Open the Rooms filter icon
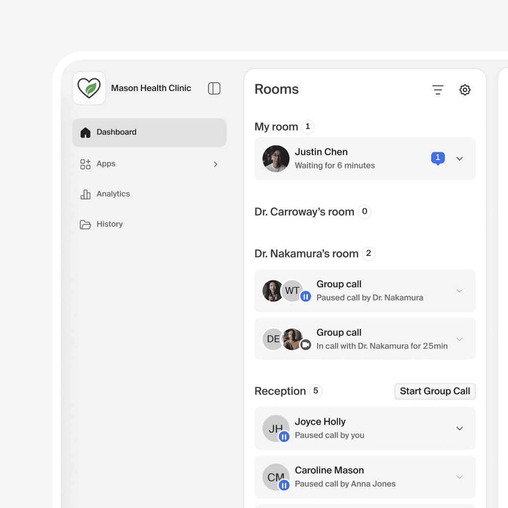The width and height of the screenshot is (508, 508). 438,90
